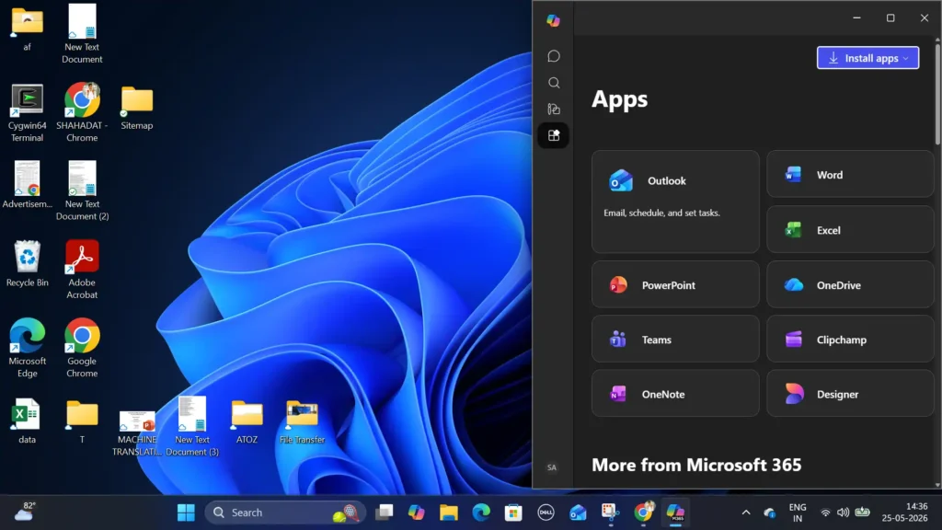The width and height of the screenshot is (942, 530).
Task: Select the Advertisem... file on desktop
Action: pyautogui.click(x=27, y=184)
